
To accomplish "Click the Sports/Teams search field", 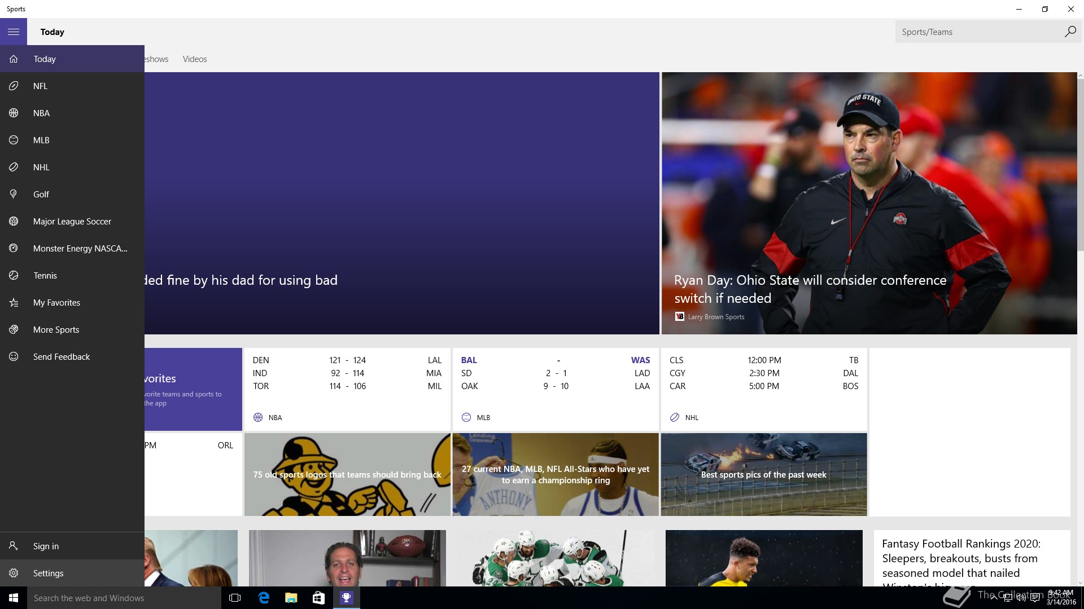I will 979,32.
